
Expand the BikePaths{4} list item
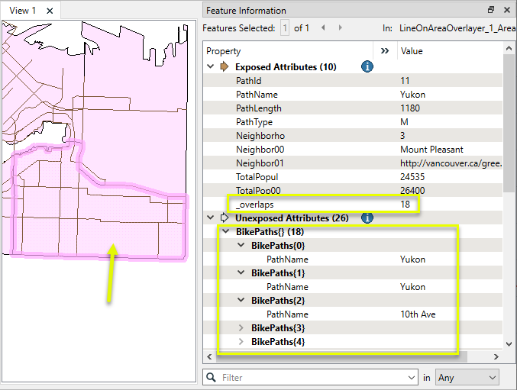click(242, 342)
